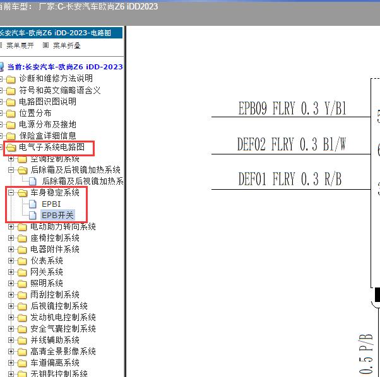Click the 网关系统 folder icon
Viewport: 380px width, 377px height.
(22, 273)
